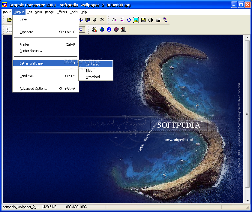Click the exit door icon

click(x=123, y=29)
